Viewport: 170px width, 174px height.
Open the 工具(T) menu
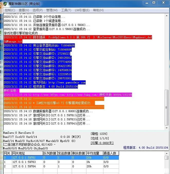click(66, 10)
